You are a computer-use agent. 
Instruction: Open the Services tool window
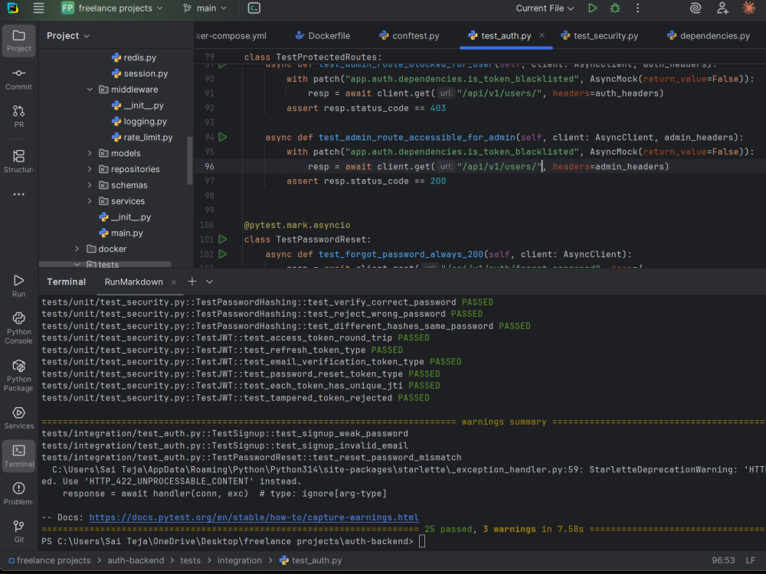tap(18, 418)
